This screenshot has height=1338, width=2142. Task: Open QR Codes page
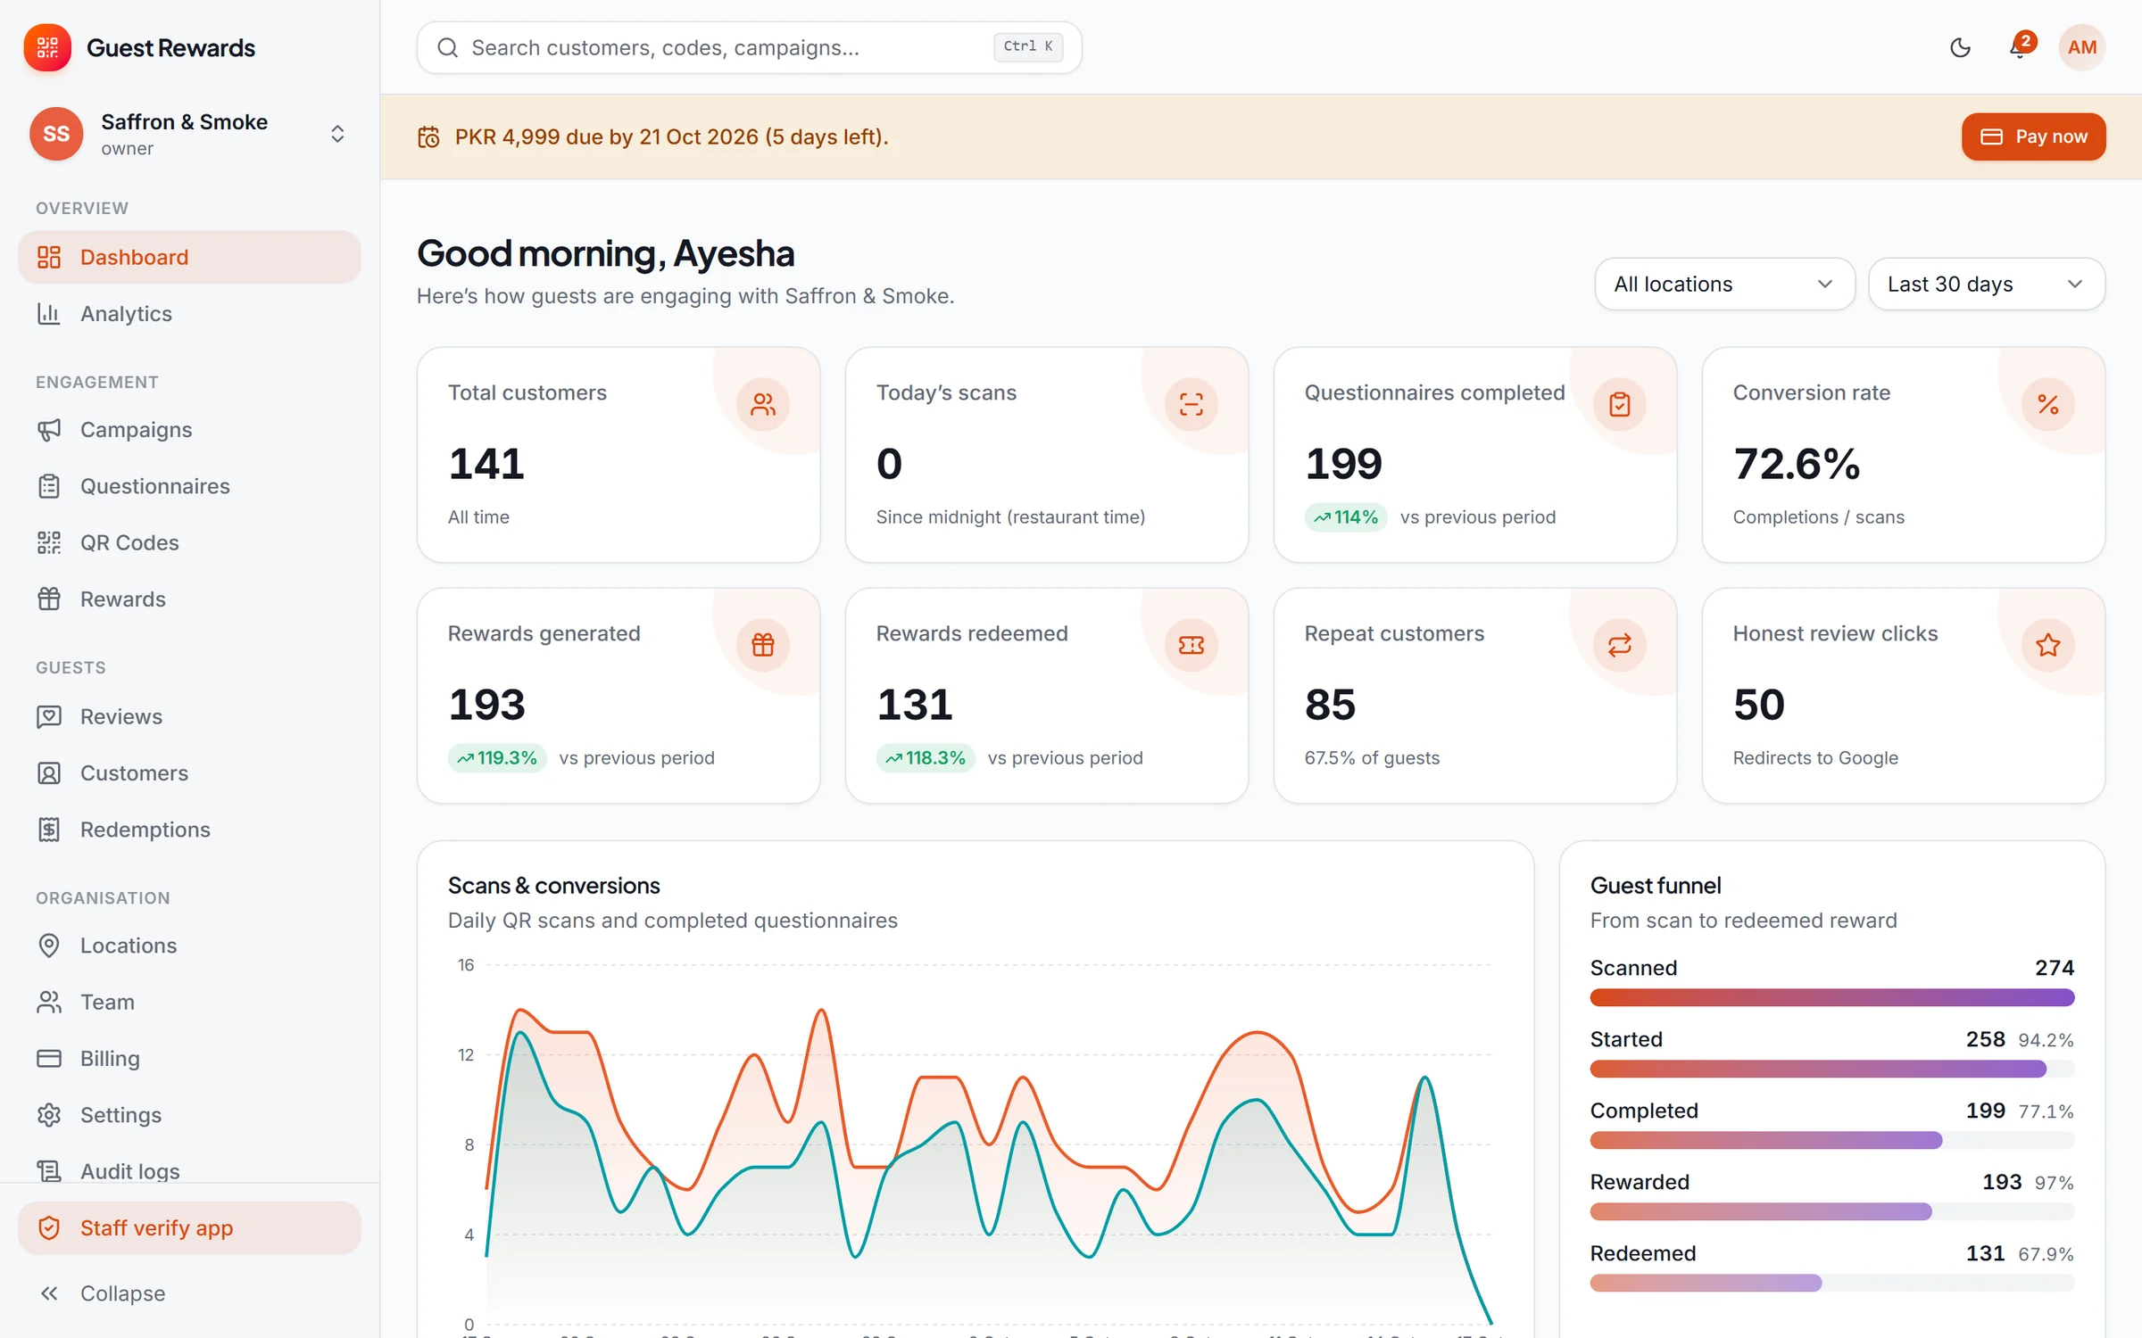(x=189, y=542)
